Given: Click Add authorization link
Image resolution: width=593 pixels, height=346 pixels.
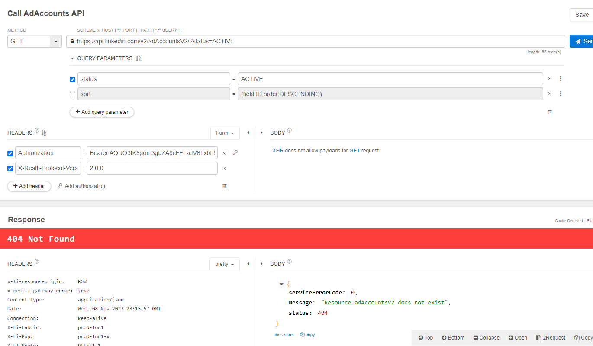Looking at the screenshot, I should (x=81, y=186).
